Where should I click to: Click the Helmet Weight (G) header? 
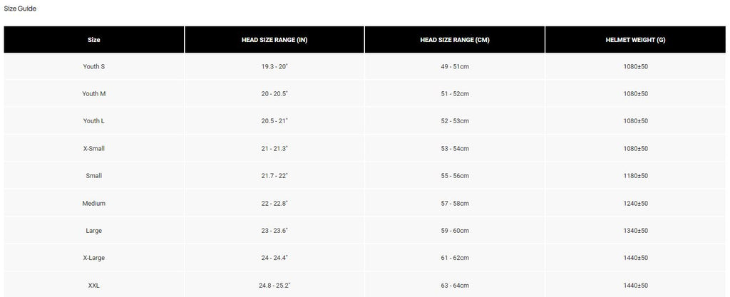pos(634,40)
